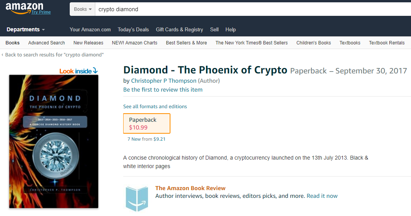Click the Look inside arrow badge
The width and height of the screenshot is (411, 216).
pyautogui.click(x=78, y=71)
